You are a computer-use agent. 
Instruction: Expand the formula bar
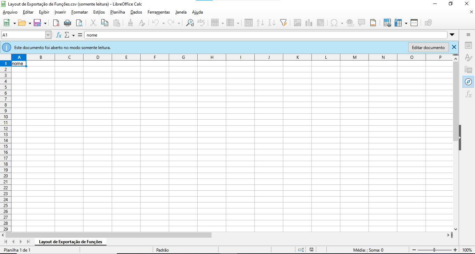(x=452, y=35)
